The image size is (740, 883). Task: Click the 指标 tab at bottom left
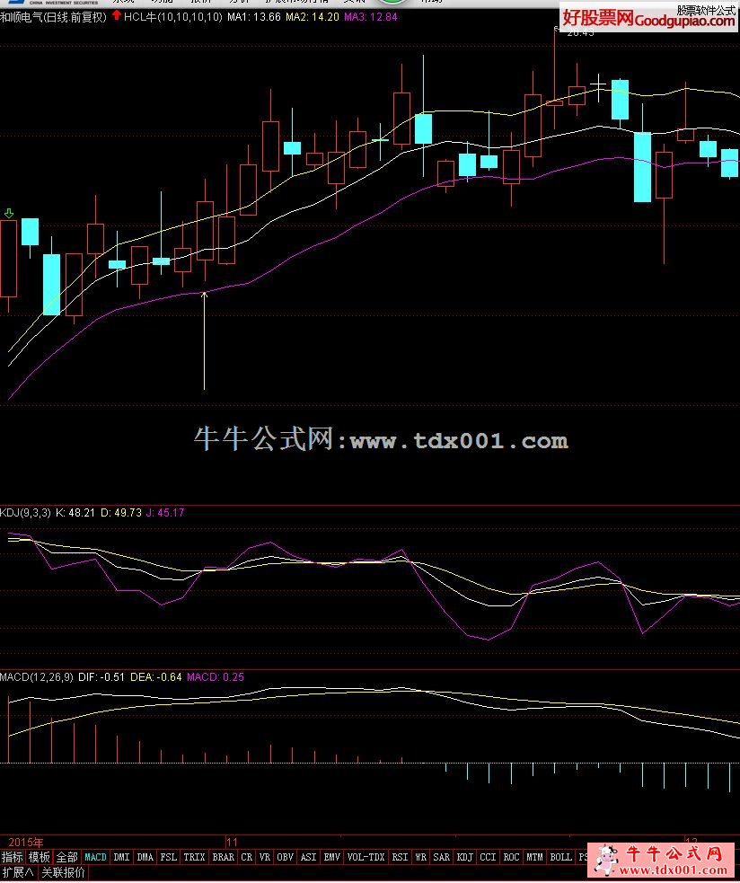click(13, 857)
